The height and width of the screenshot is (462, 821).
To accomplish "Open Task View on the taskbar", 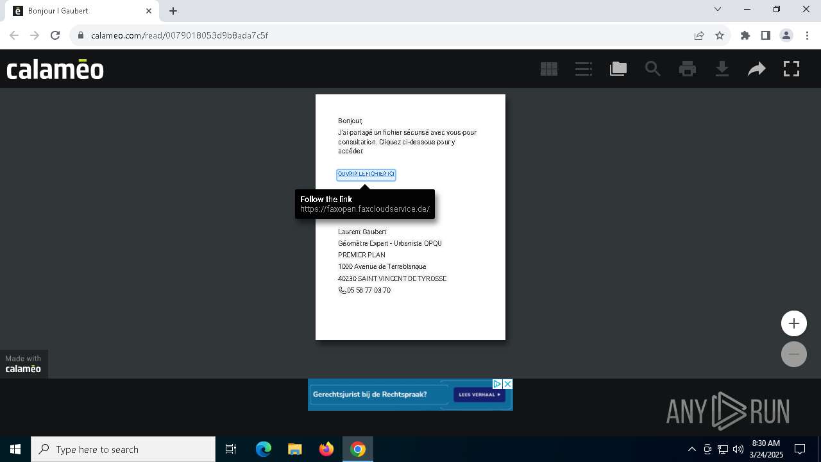I will [x=231, y=449].
